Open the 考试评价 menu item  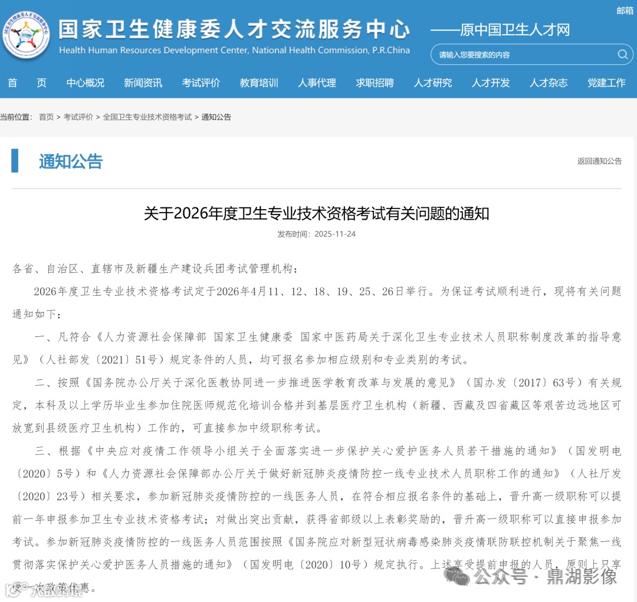coord(201,82)
